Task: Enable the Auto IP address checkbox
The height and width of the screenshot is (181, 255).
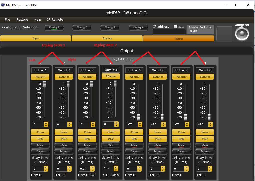Action: (175, 27)
